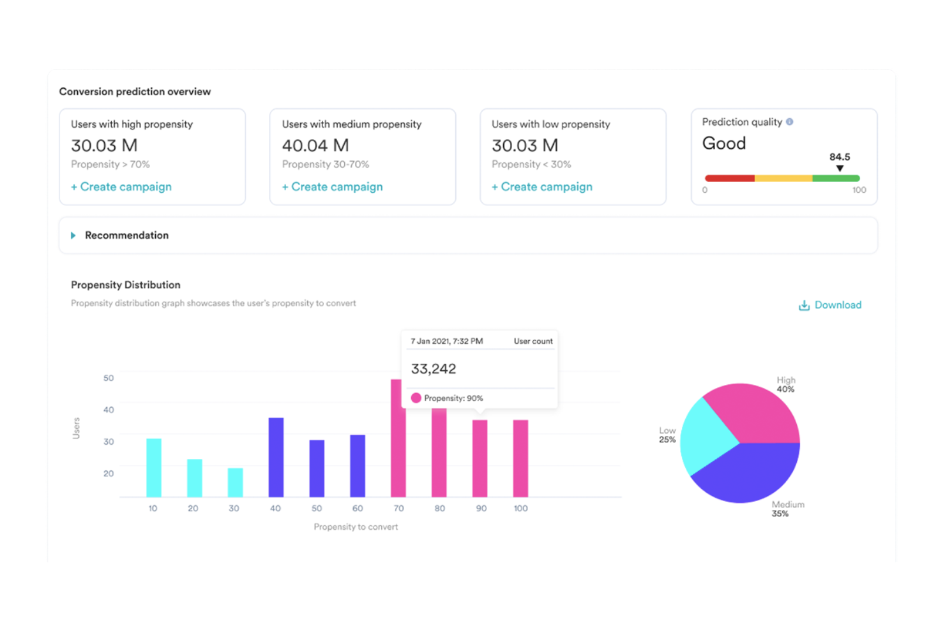Click the green segment of the quality gauge
Viewport: 945px width, 630px height.
click(x=836, y=178)
